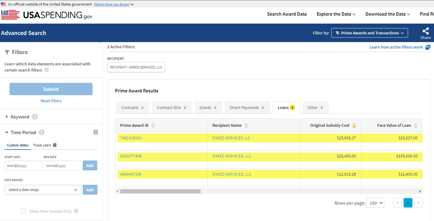Remove the SNEED SERVICES, LLC recipient filter chip
The width and height of the screenshot is (434, 221).
[x=136, y=68]
